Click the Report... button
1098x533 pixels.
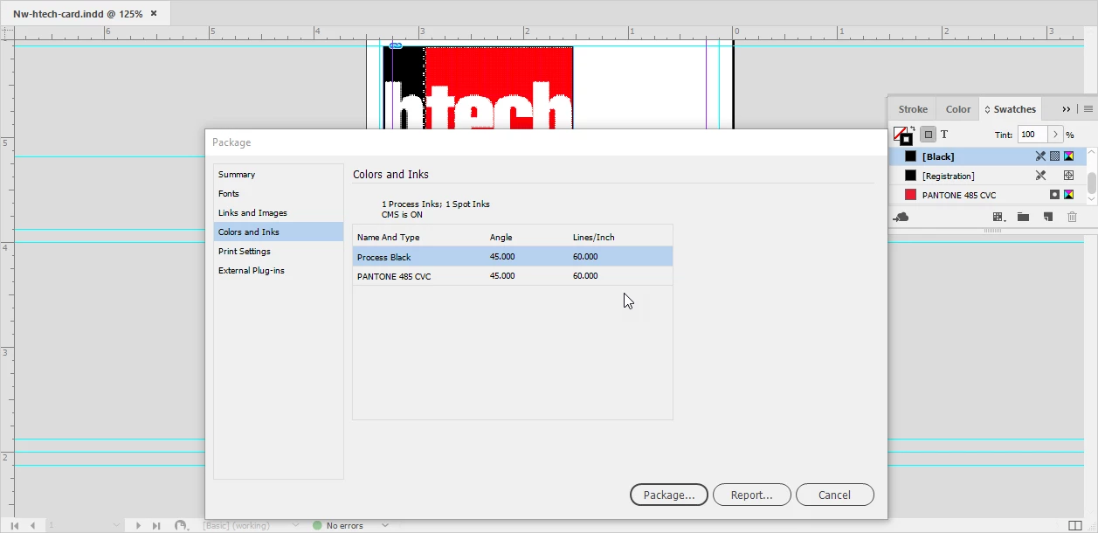752,495
